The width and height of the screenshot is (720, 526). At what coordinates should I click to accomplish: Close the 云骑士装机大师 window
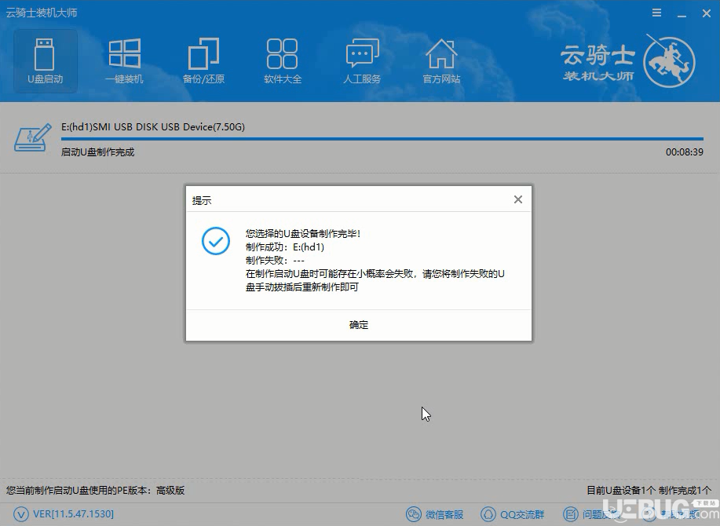(x=707, y=13)
